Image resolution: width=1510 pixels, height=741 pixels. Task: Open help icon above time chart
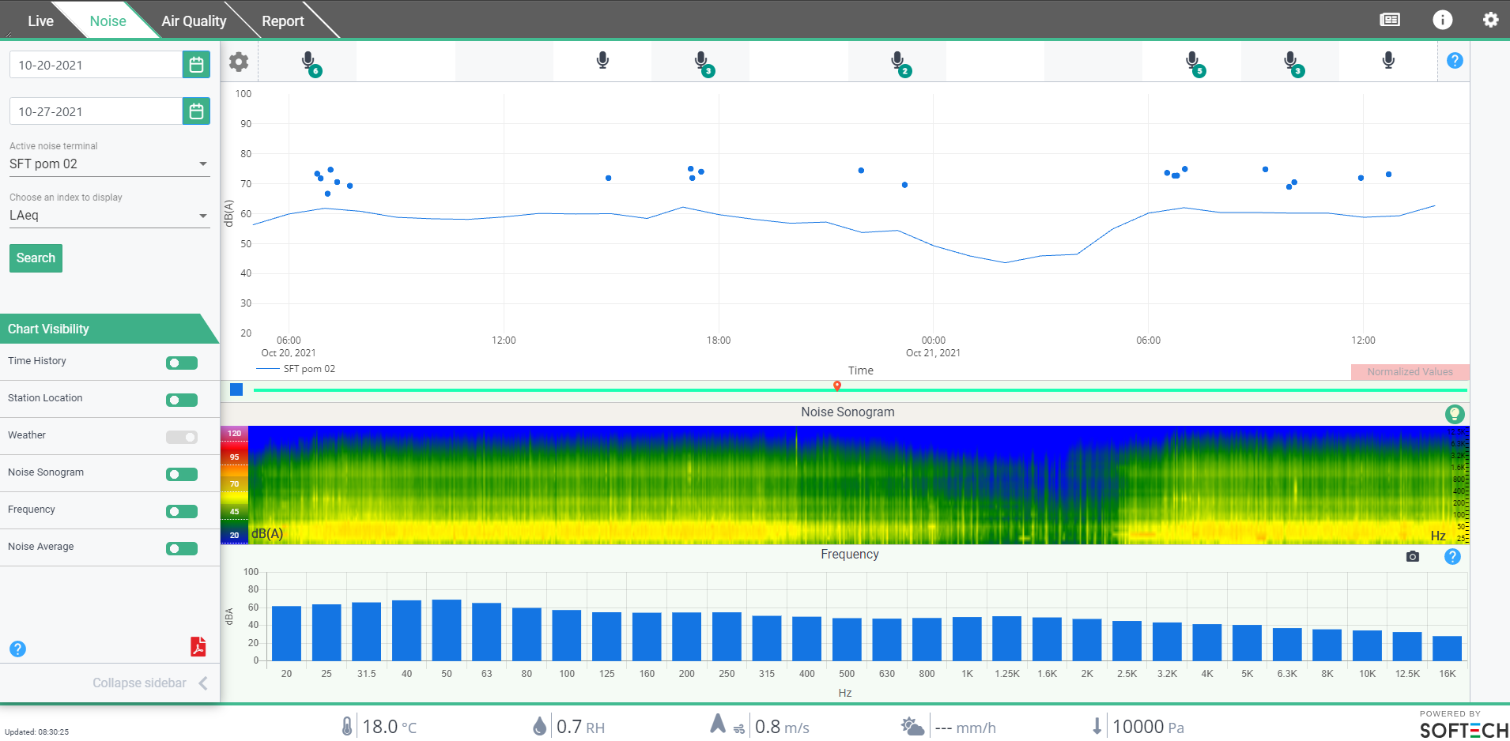pos(1455,60)
